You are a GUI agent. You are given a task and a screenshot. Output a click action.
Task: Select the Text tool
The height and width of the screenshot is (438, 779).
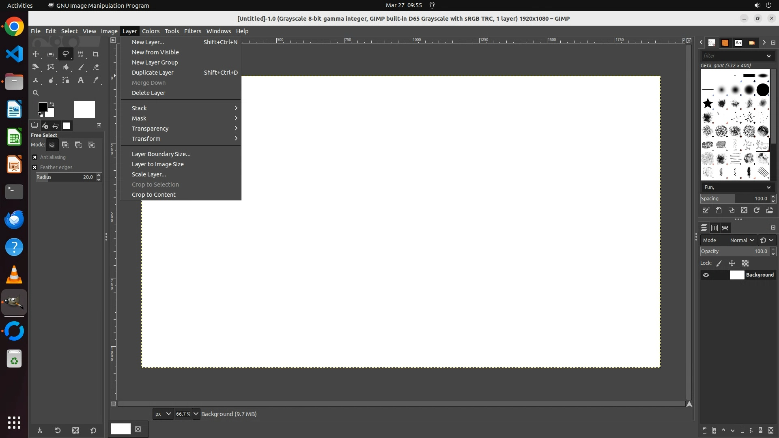point(81,80)
